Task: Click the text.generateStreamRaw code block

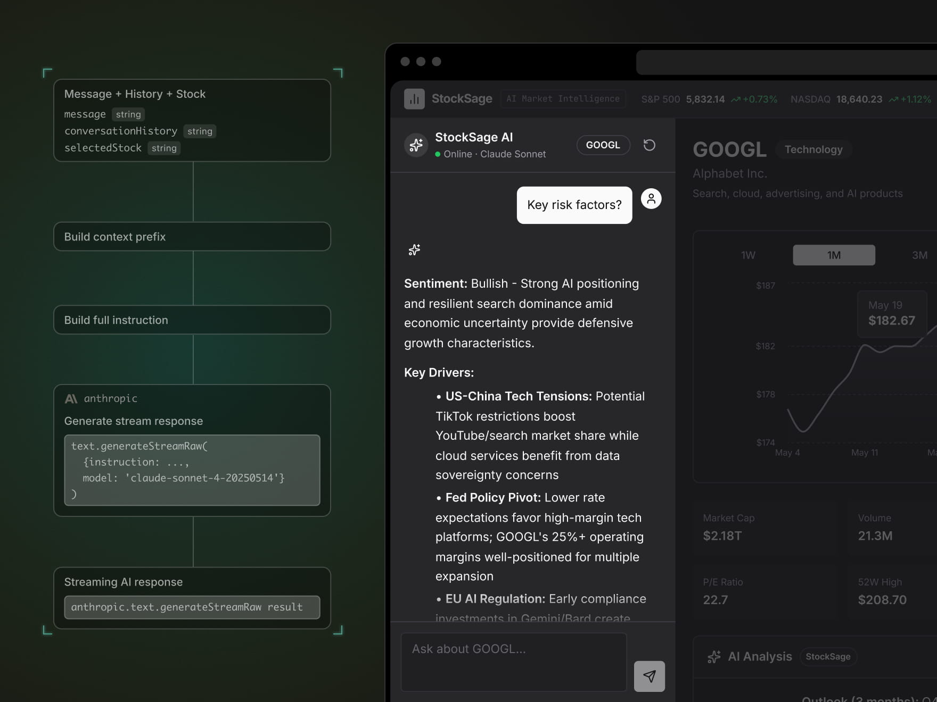Action: coord(192,470)
